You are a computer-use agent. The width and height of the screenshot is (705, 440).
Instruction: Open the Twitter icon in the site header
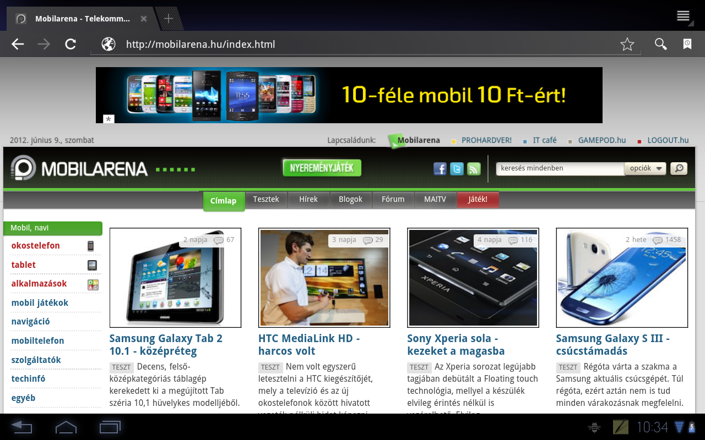point(457,169)
